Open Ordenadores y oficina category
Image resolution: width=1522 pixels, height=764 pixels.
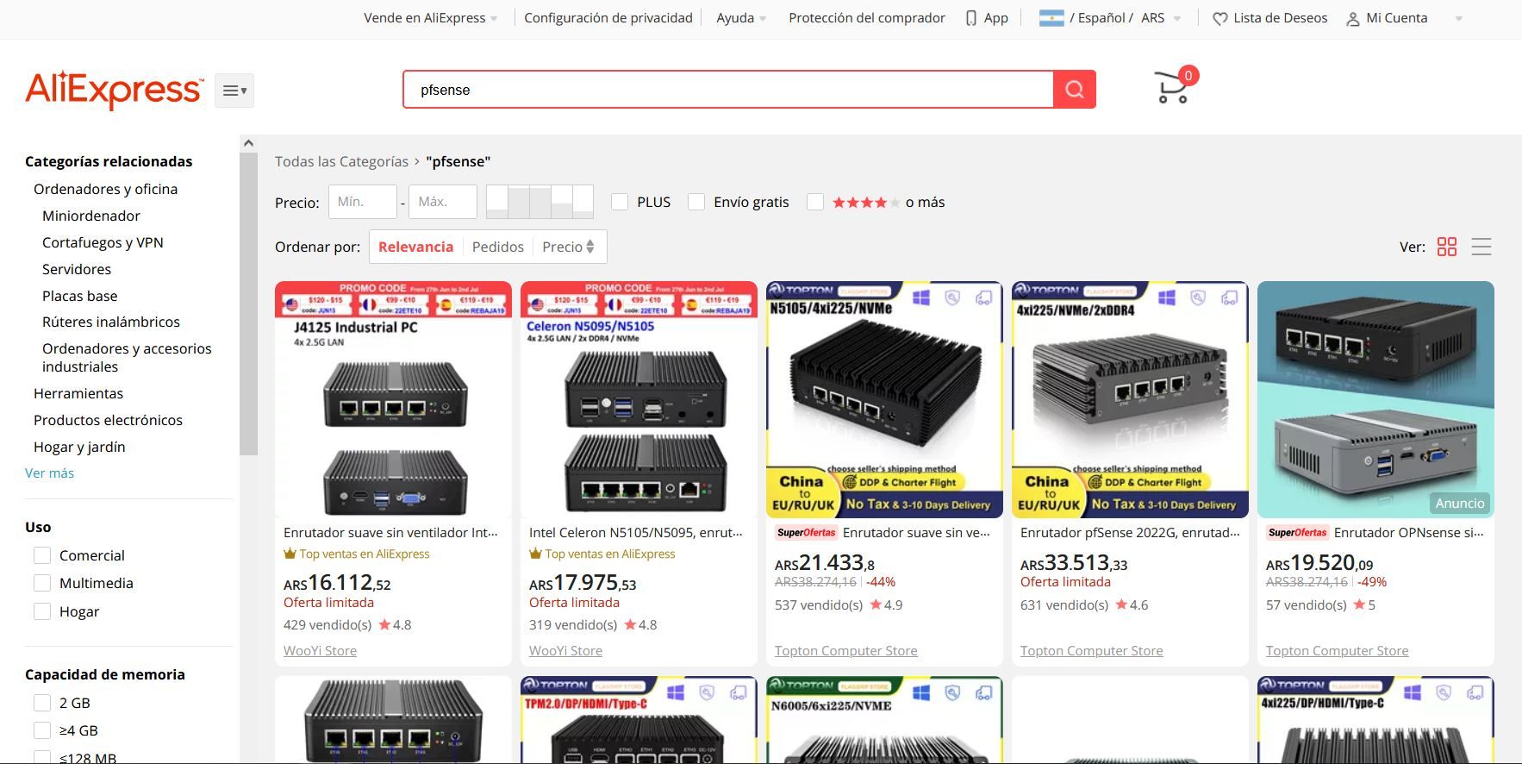pyautogui.click(x=105, y=189)
